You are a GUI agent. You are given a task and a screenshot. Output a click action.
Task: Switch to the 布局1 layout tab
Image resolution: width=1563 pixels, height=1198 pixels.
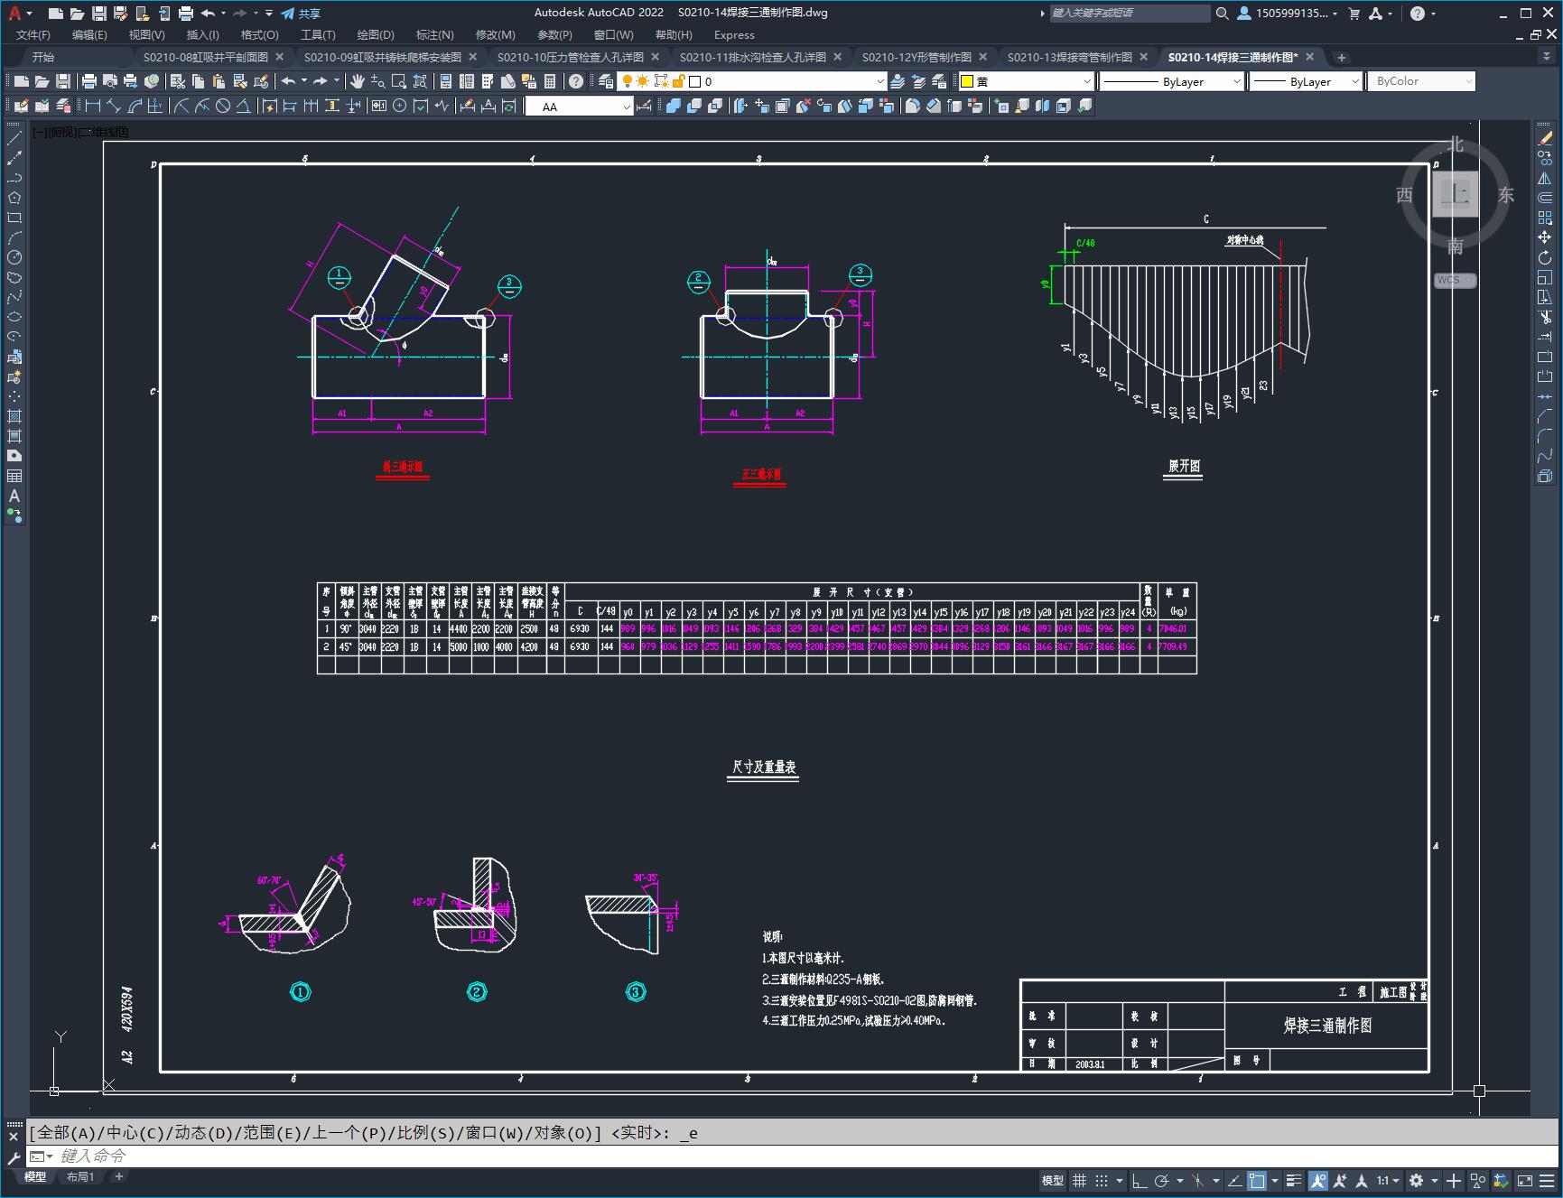coord(80,1176)
